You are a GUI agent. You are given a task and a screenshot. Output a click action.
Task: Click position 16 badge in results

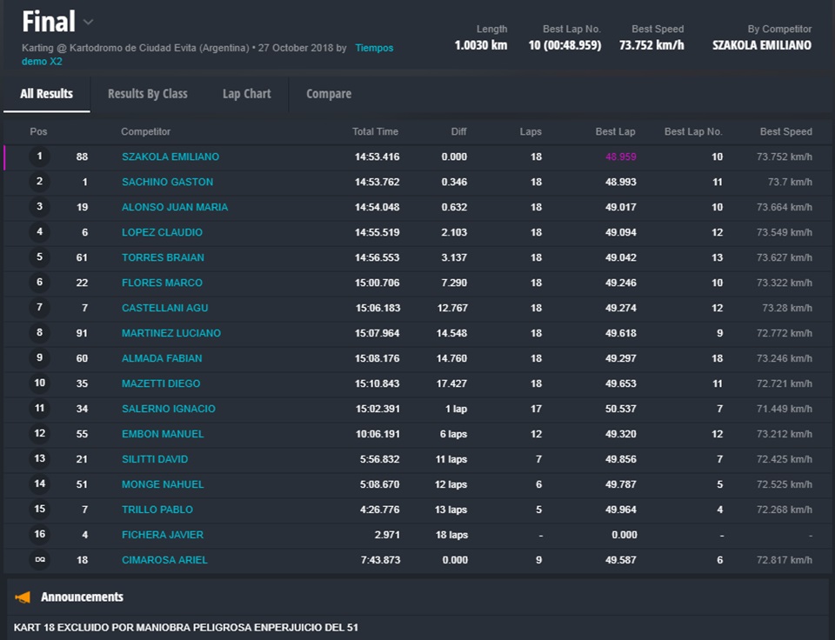[39, 535]
